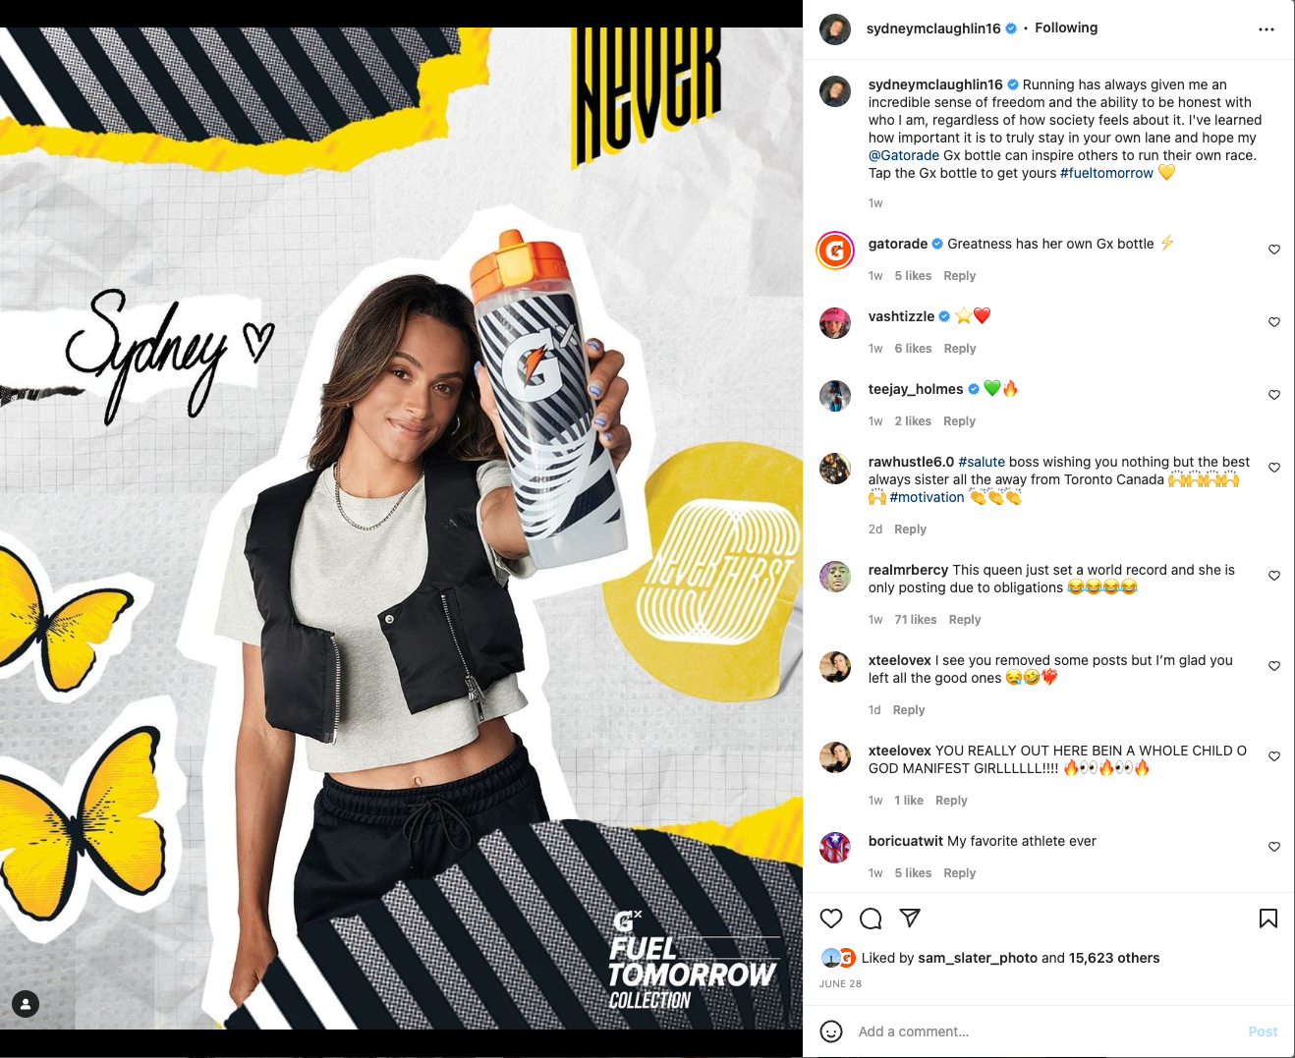Image resolution: width=1295 pixels, height=1058 pixels.
Task: Share the post via paper plane icon
Action: [x=910, y=919]
